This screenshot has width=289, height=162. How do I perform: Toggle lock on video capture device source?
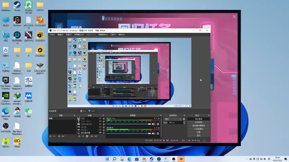point(104,124)
